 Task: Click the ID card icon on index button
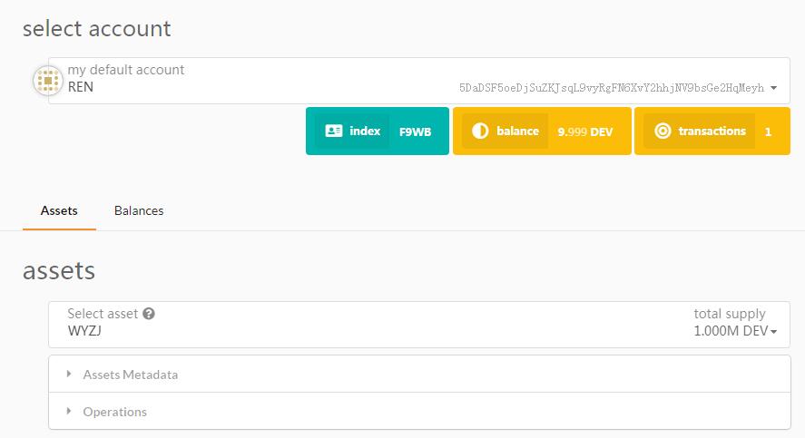pyautogui.click(x=333, y=131)
